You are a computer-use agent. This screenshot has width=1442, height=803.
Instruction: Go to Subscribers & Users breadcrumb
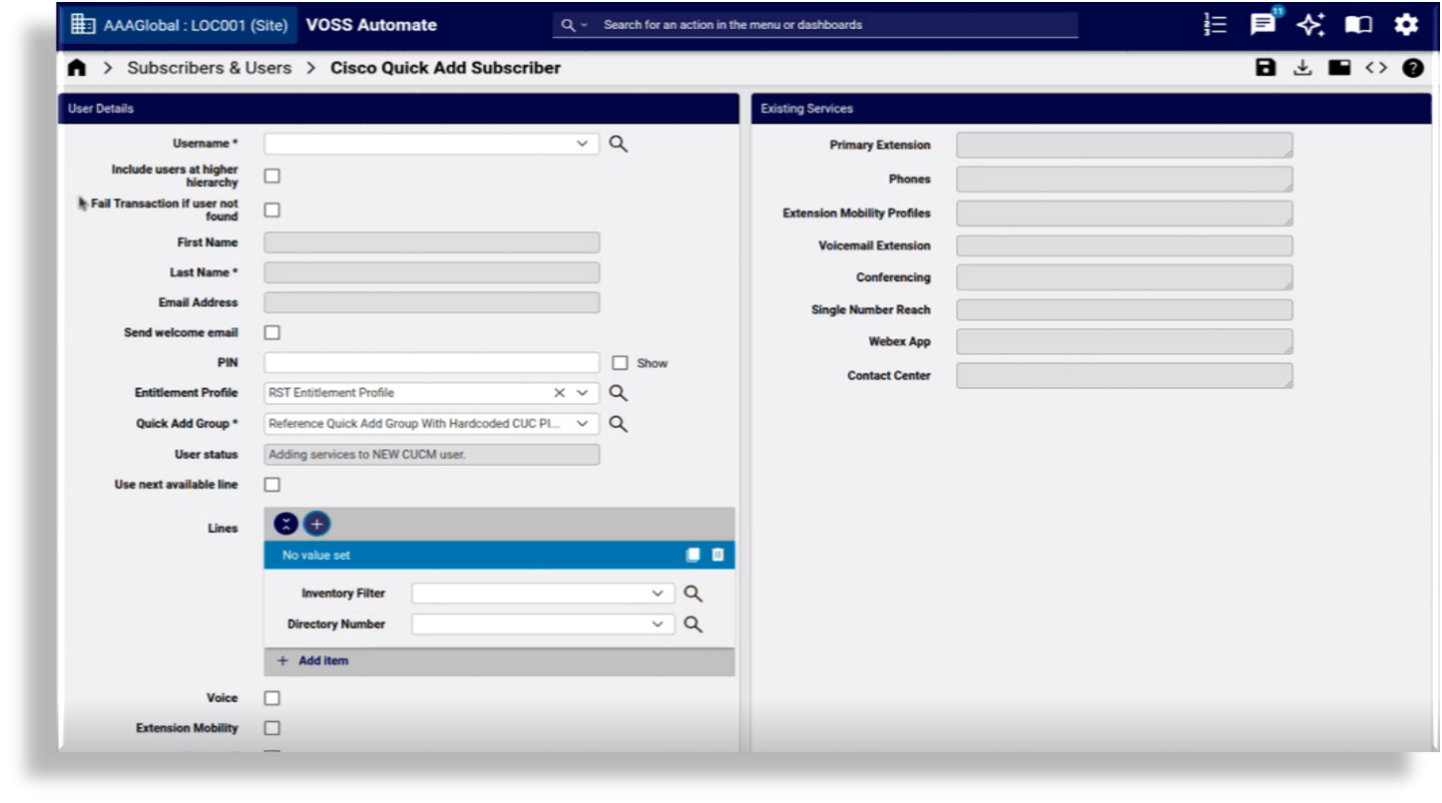pos(210,69)
